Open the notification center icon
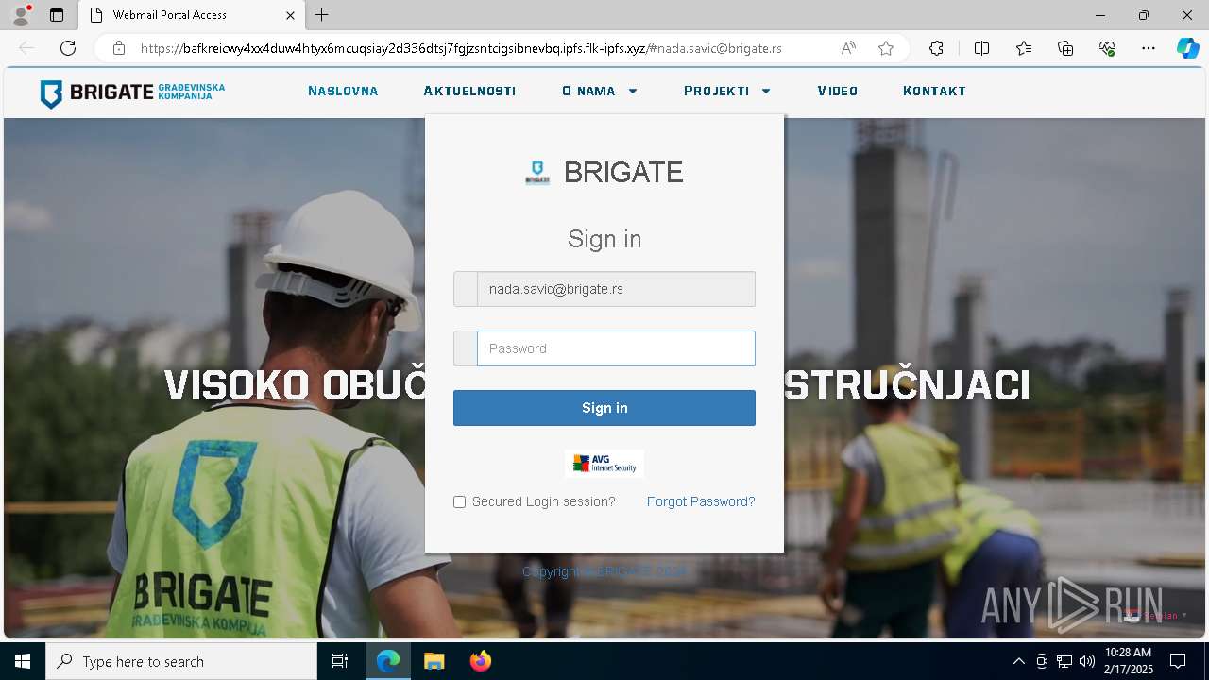The height and width of the screenshot is (680, 1209). pyautogui.click(x=1178, y=661)
